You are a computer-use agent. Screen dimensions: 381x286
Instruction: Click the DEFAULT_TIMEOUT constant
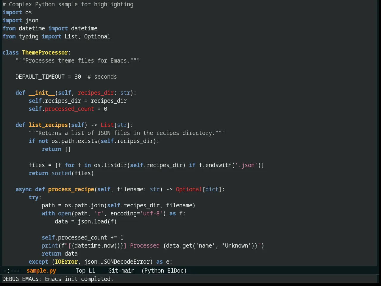(40, 77)
